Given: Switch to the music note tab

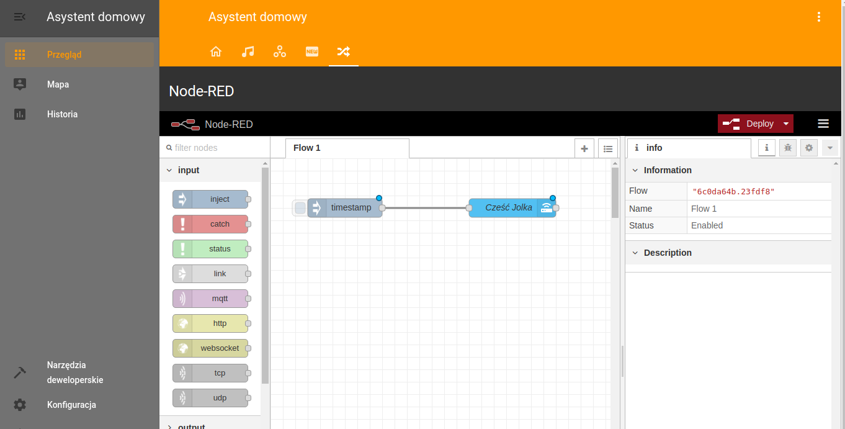Looking at the screenshot, I should (x=248, y=52).
